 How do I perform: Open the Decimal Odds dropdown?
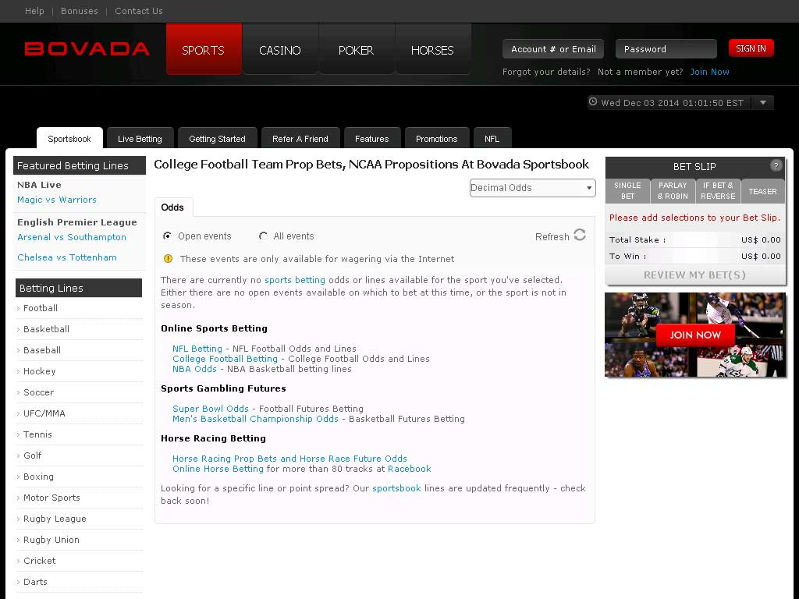coord(532,188)
